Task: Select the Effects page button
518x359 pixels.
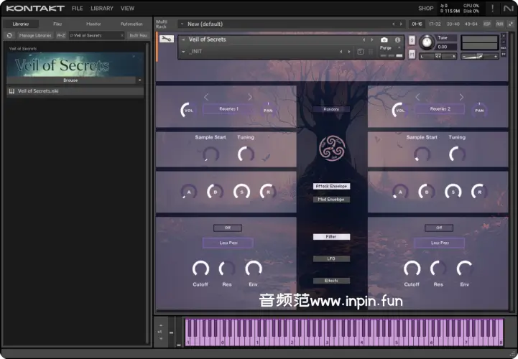Action: 331,281
